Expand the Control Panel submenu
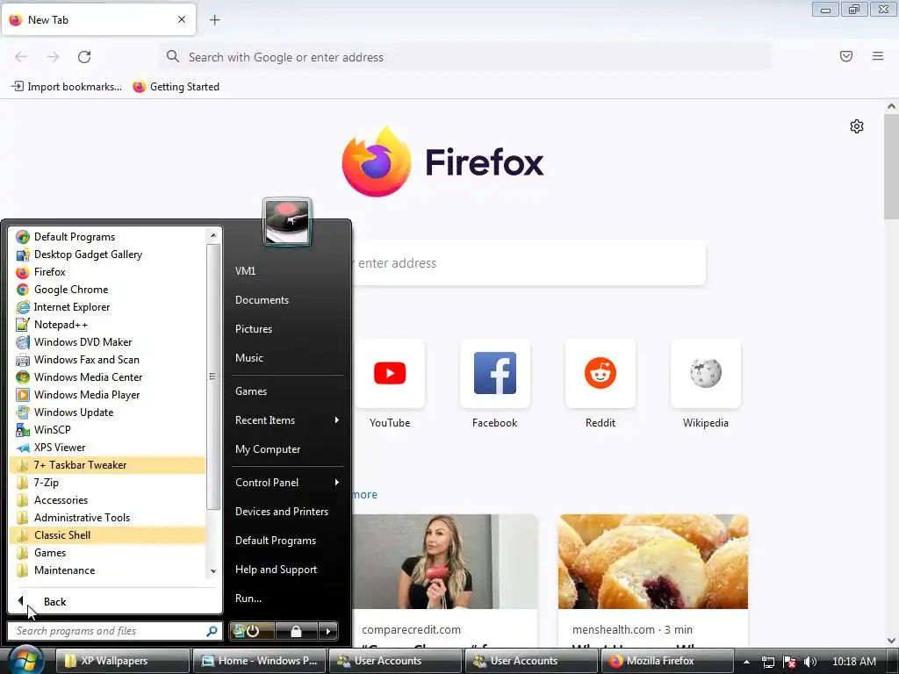The image size is (899, 674). click(287, 483)
